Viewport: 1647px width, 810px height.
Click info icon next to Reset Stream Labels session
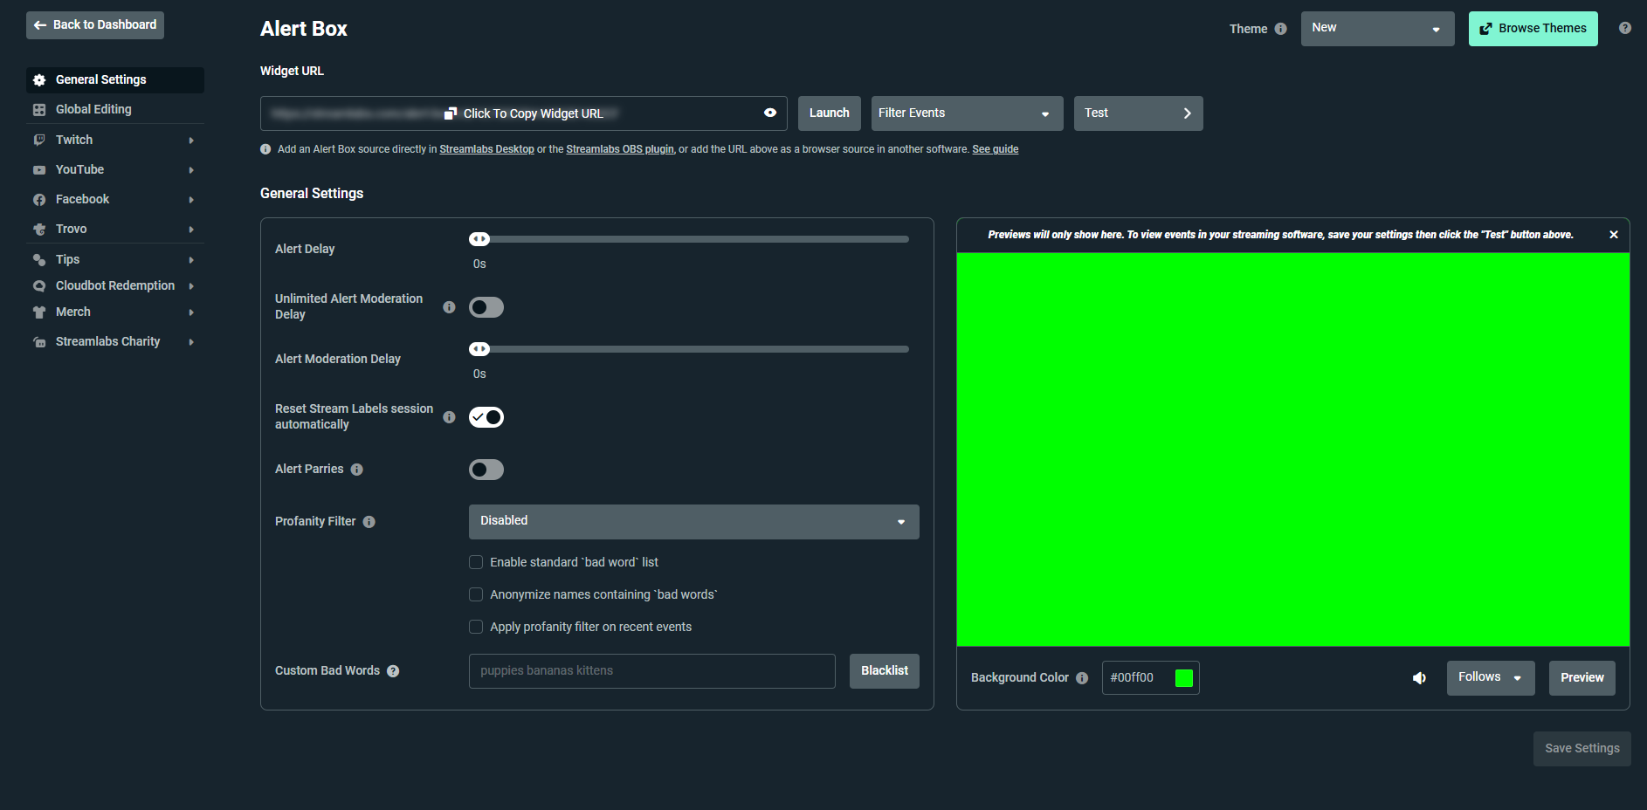[449, 417]
